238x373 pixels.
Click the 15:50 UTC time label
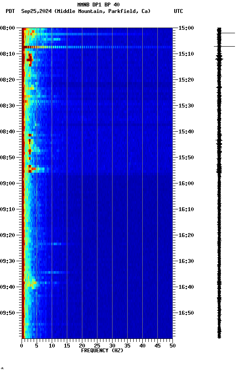[186, 158]
